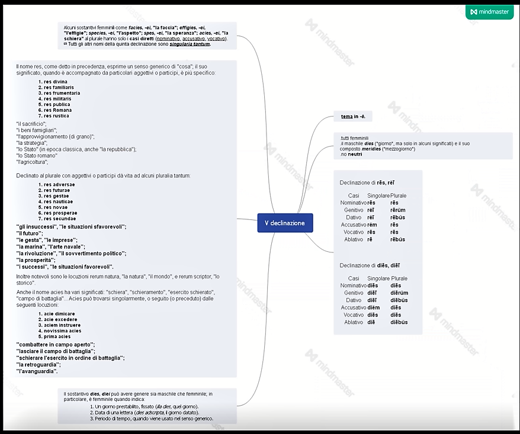Follow the underlined "accusativo" link

[194, 39]
